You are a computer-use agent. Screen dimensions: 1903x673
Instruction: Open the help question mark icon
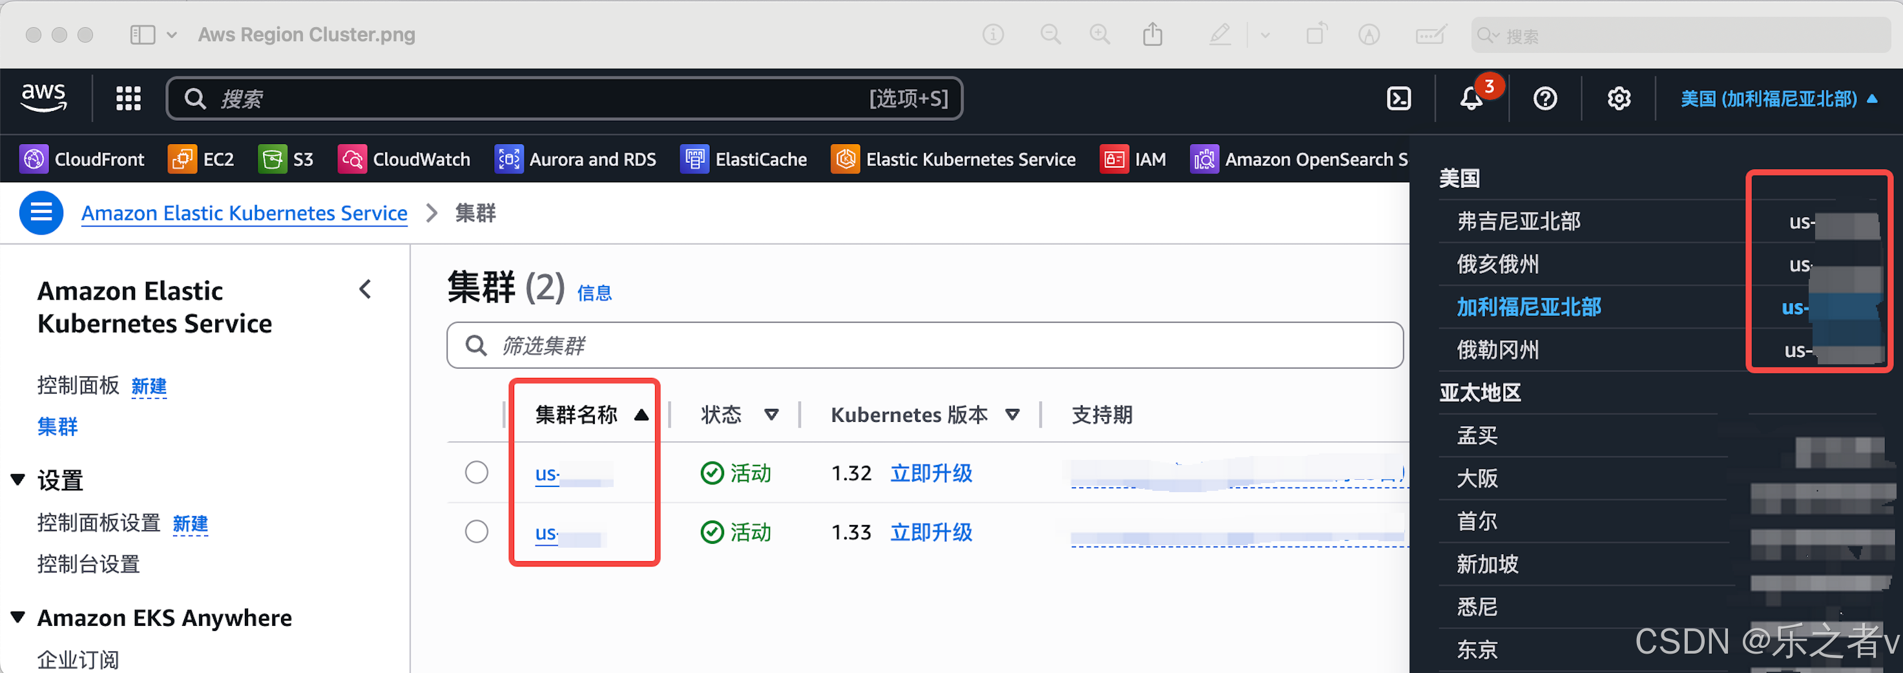(1544, 98)
